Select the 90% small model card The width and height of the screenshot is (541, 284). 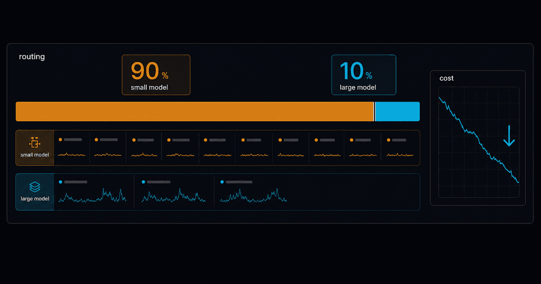156,75
